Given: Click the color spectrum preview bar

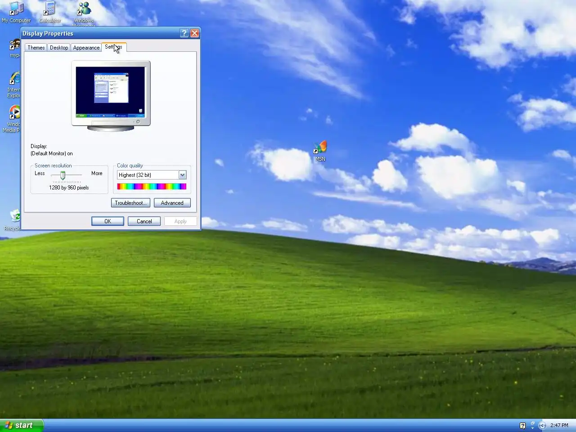Looking at the screenshot, I should tap(152, 186).
